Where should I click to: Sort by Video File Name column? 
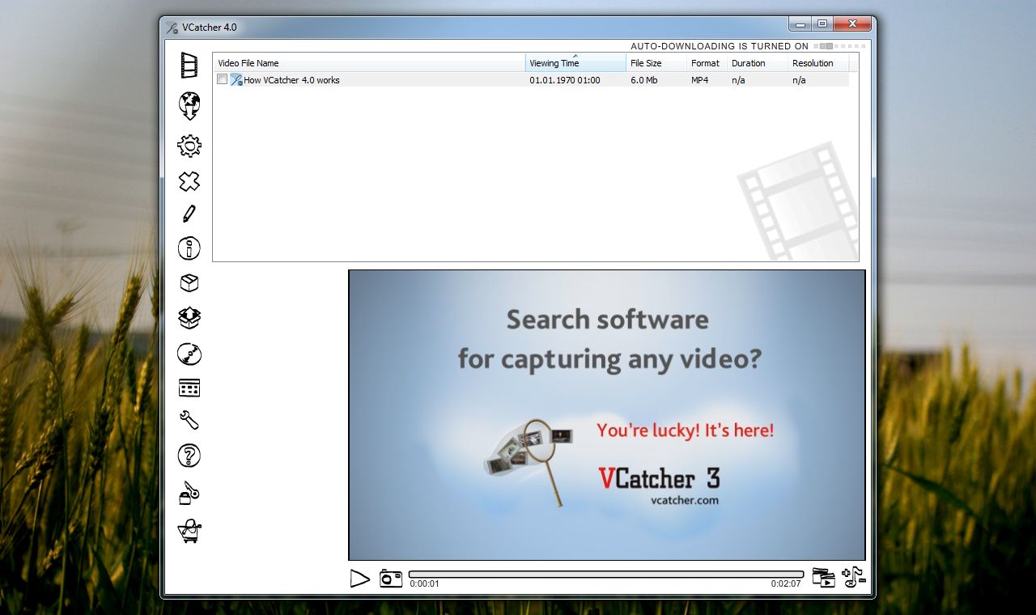(x=369, y=63)
